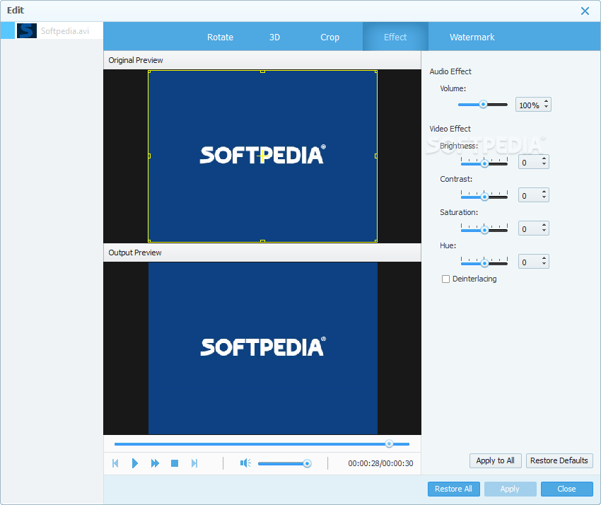Select the Effect tab

pos(395,37)
